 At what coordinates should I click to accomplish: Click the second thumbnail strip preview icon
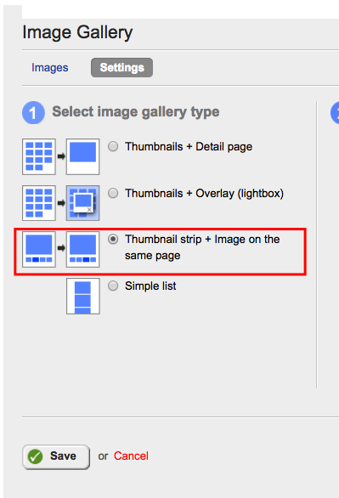(x=83, y=249)
